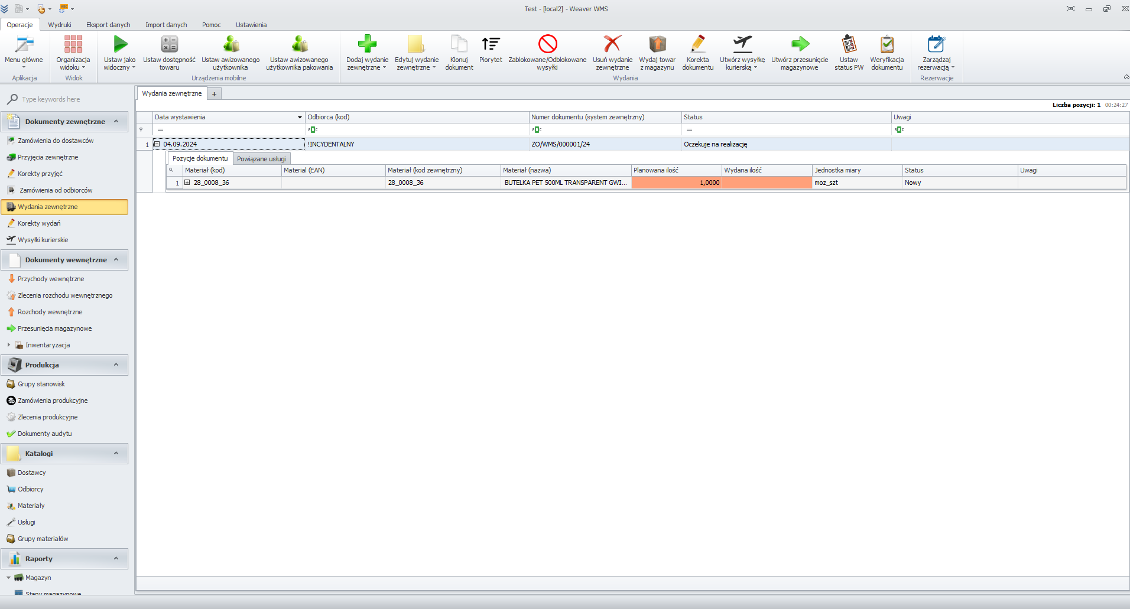The width and height of the screenshot is (1130, 609).
Task: Collapse the Katalogi sidebar section
Action: point(116,454)
